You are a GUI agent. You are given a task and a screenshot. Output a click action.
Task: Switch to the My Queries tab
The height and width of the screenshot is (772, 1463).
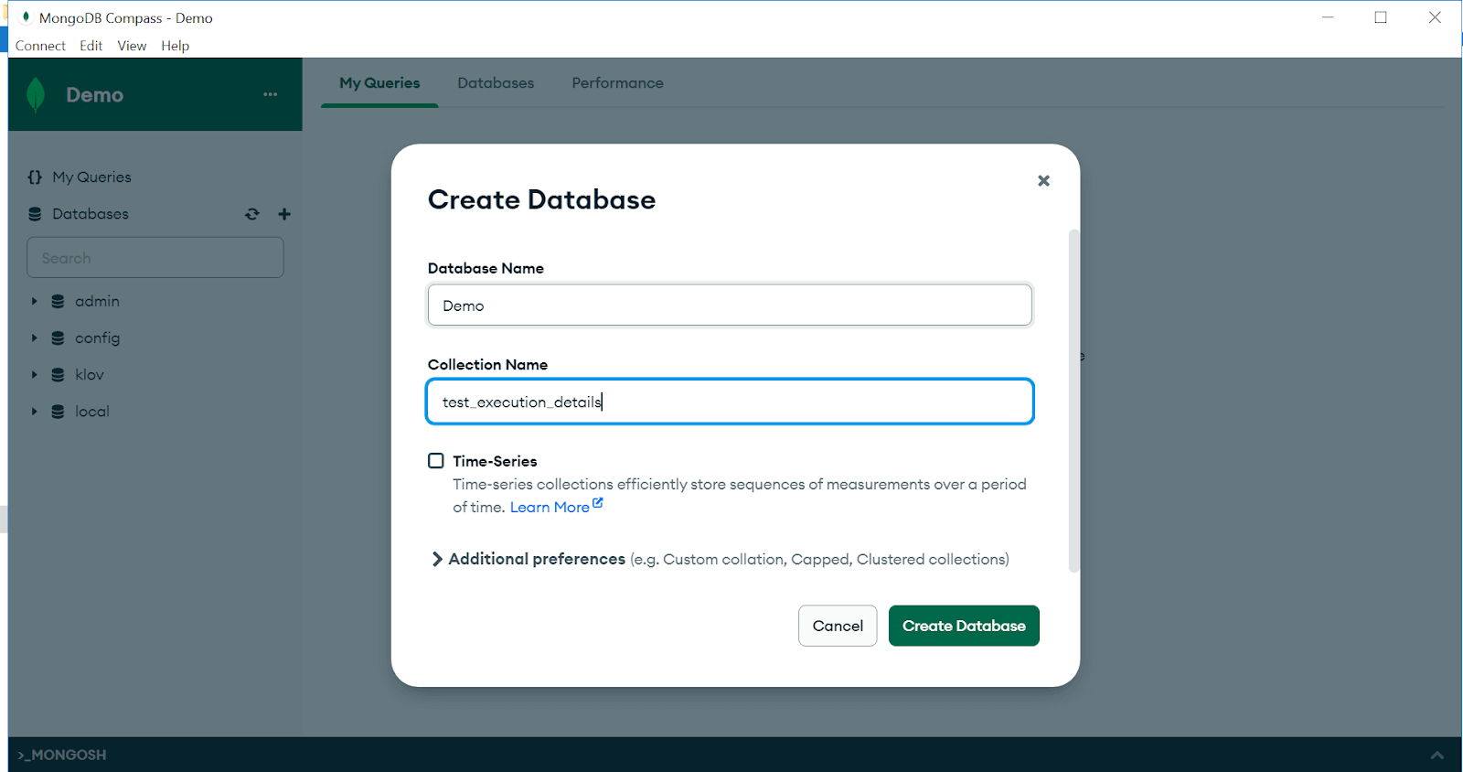pos(379,82)
